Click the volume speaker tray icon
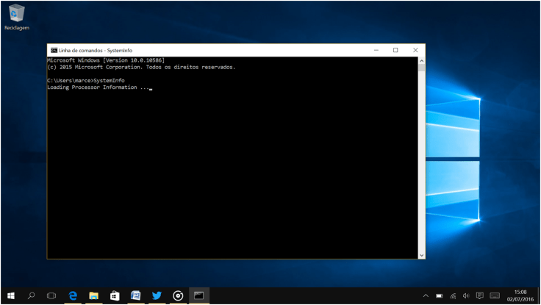This screenshot has height=305, width=541. (466, 295)
